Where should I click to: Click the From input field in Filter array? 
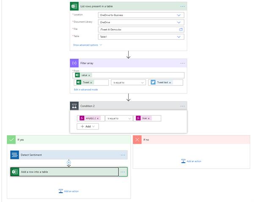135,75
